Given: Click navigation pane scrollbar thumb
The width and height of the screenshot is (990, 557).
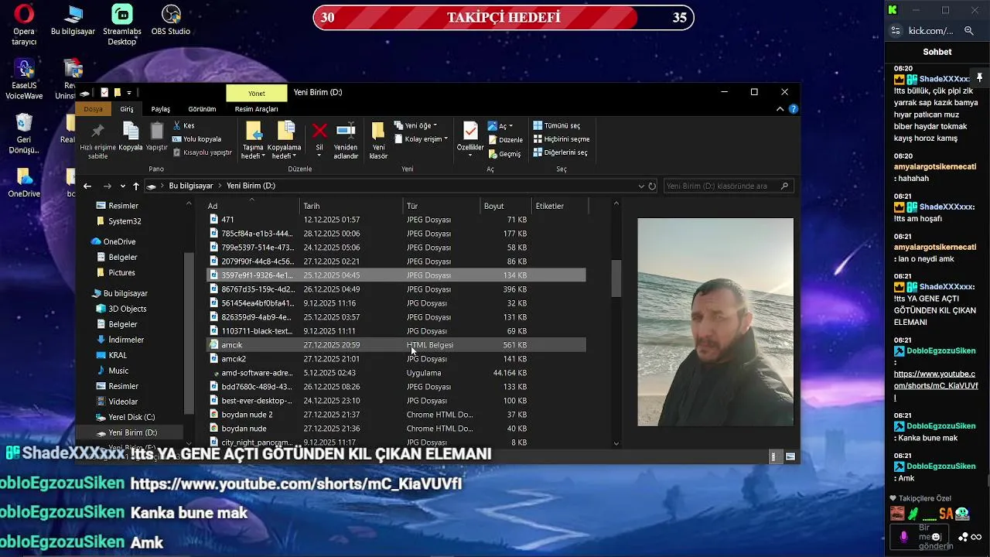Looking at the screenshot, I should (x=189, y=334).
